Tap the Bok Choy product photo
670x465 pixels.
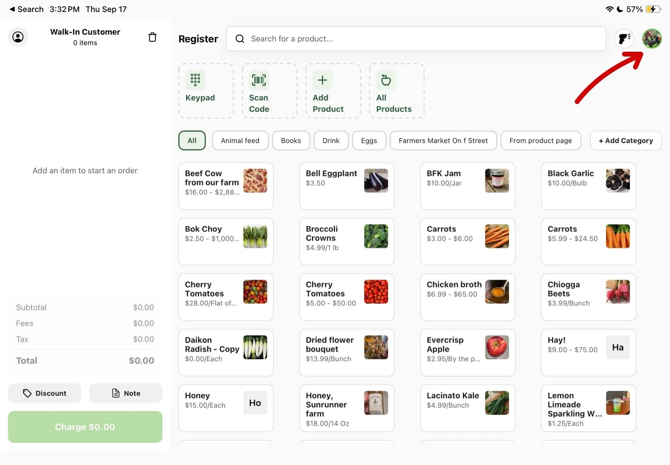tap(255, 236)
